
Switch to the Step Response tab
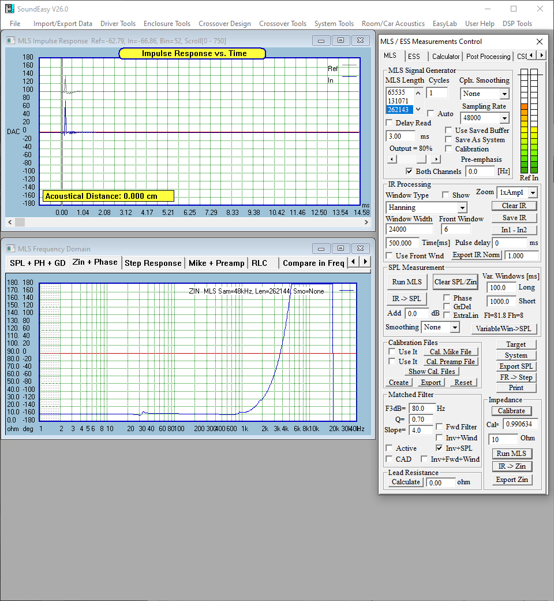pyautogui.click(x=153, y=263)
